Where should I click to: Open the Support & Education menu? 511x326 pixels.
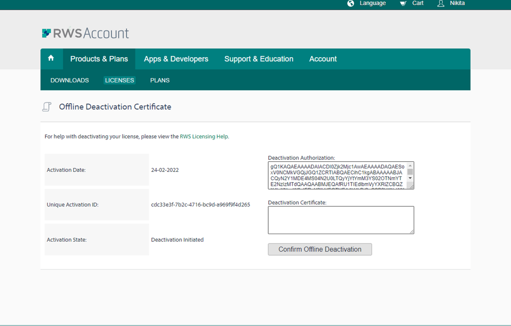(x=259, y=59)
